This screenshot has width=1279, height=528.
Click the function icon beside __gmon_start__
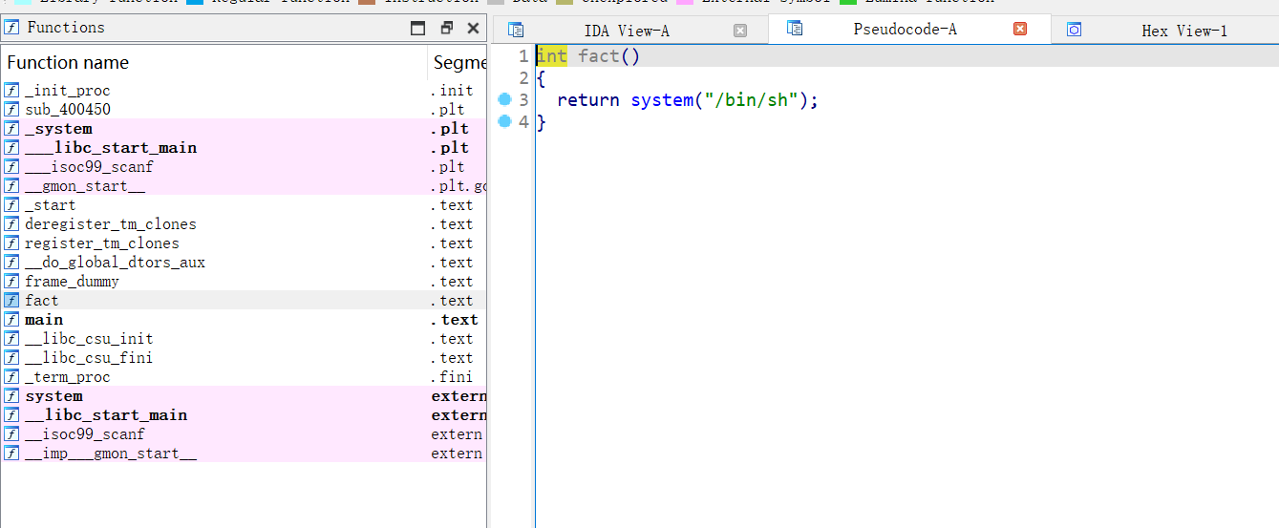(x=11, y=186)
